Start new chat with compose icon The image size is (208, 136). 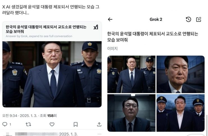tap(198, 19)
